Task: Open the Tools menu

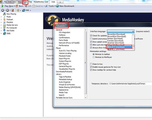Action: pyautogui.click(x=25, y=2)
